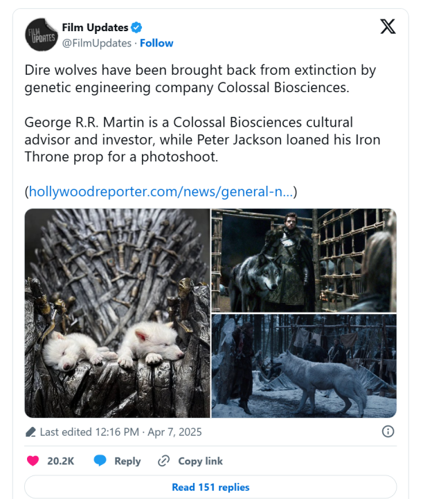Screen dimensions: 423x499
Task: Open the hollywoodreporter.com article link
Action: coord(161,191)
